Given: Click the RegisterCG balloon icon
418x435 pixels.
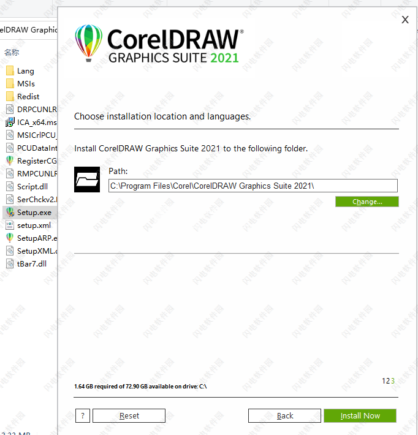Looking at the screenshot, I should click(x=10, y=161).
